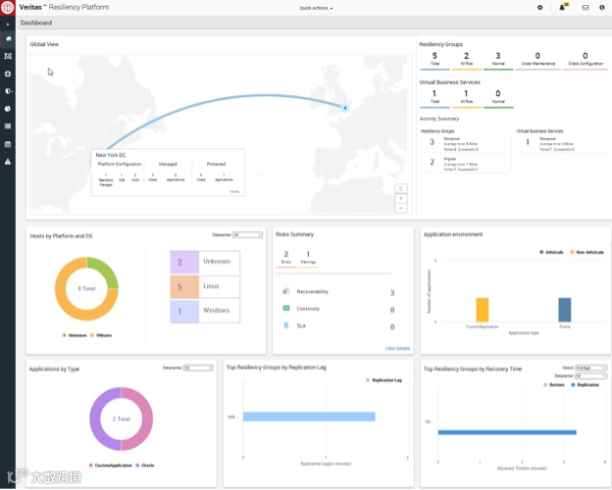Reset the global map view
Screen dimensions: 612x490
pos(401,189)
